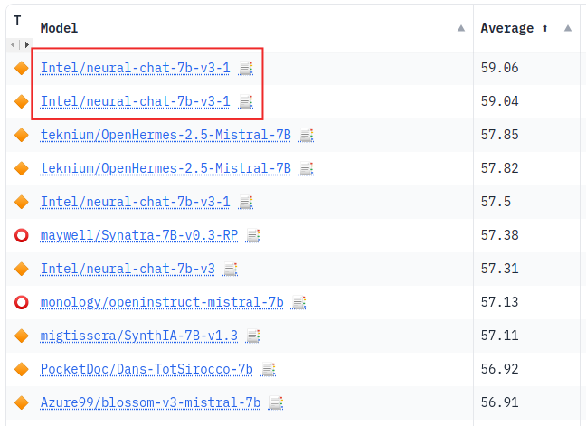Click orange diamond icon for SynthIA-7B-v1.3 row

22,336
